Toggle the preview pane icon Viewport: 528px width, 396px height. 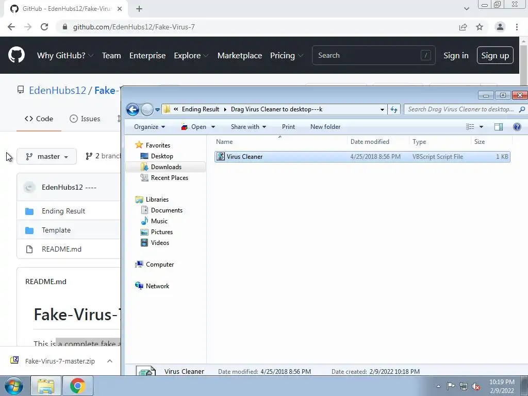(499, 127)
